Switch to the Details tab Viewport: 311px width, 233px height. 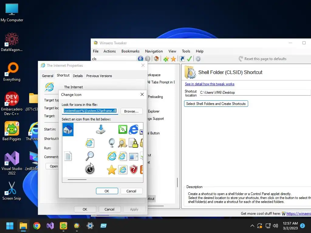point(78,76)
